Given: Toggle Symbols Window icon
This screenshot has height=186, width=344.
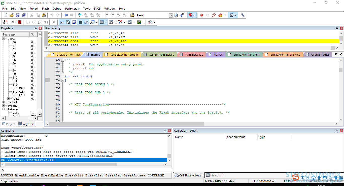Looking at the screenshot, I should tap(74, 22).
